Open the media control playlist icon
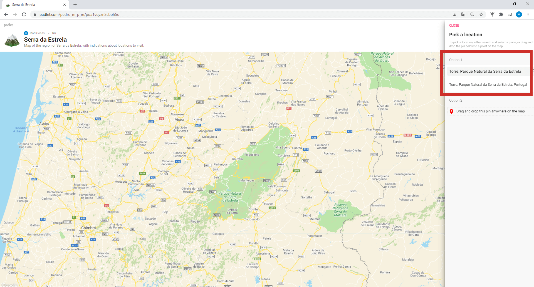The height and width of the screenshot is (287, 534). [510, 14]
